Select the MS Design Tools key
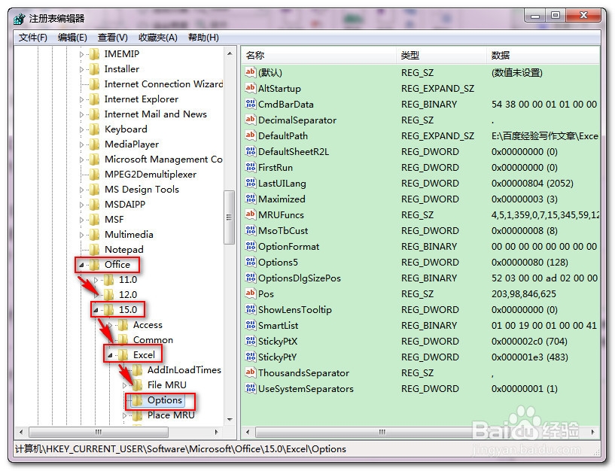Screen dimensions: 615x471 pos(142,190)
